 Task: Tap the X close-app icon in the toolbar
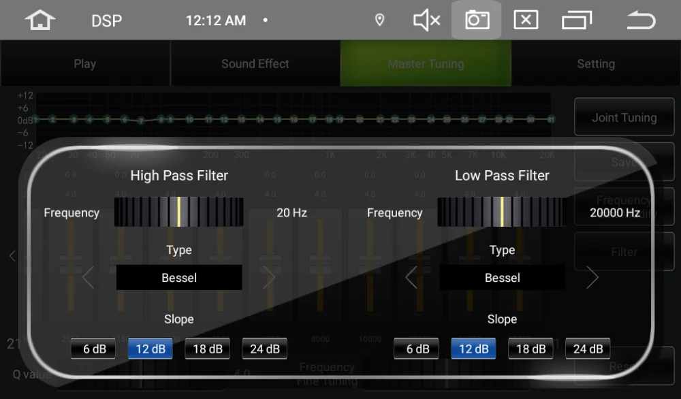click(x=526, y=20)
